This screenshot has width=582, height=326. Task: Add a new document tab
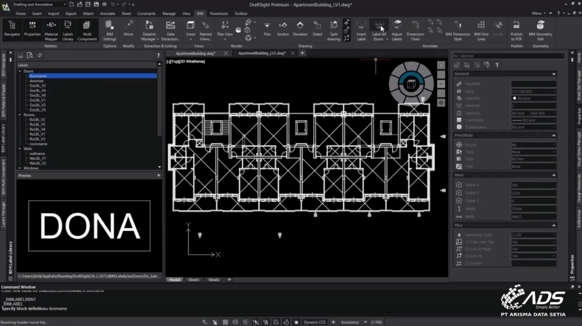pos(302,53)
